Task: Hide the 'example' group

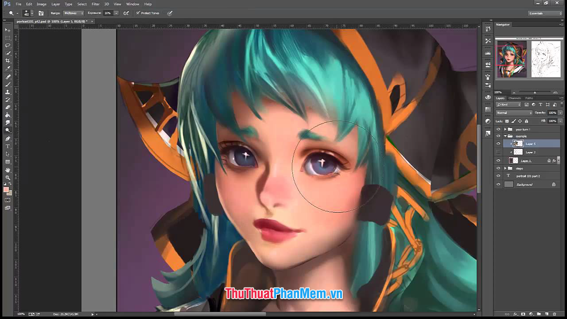Action: (498, 136)
